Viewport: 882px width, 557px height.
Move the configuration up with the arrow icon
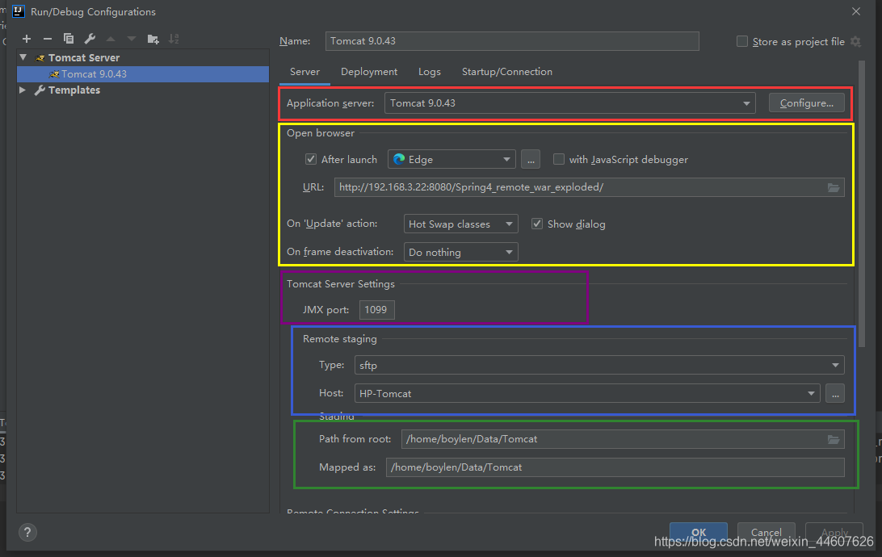pyautogui.click(x=111, y=39)
